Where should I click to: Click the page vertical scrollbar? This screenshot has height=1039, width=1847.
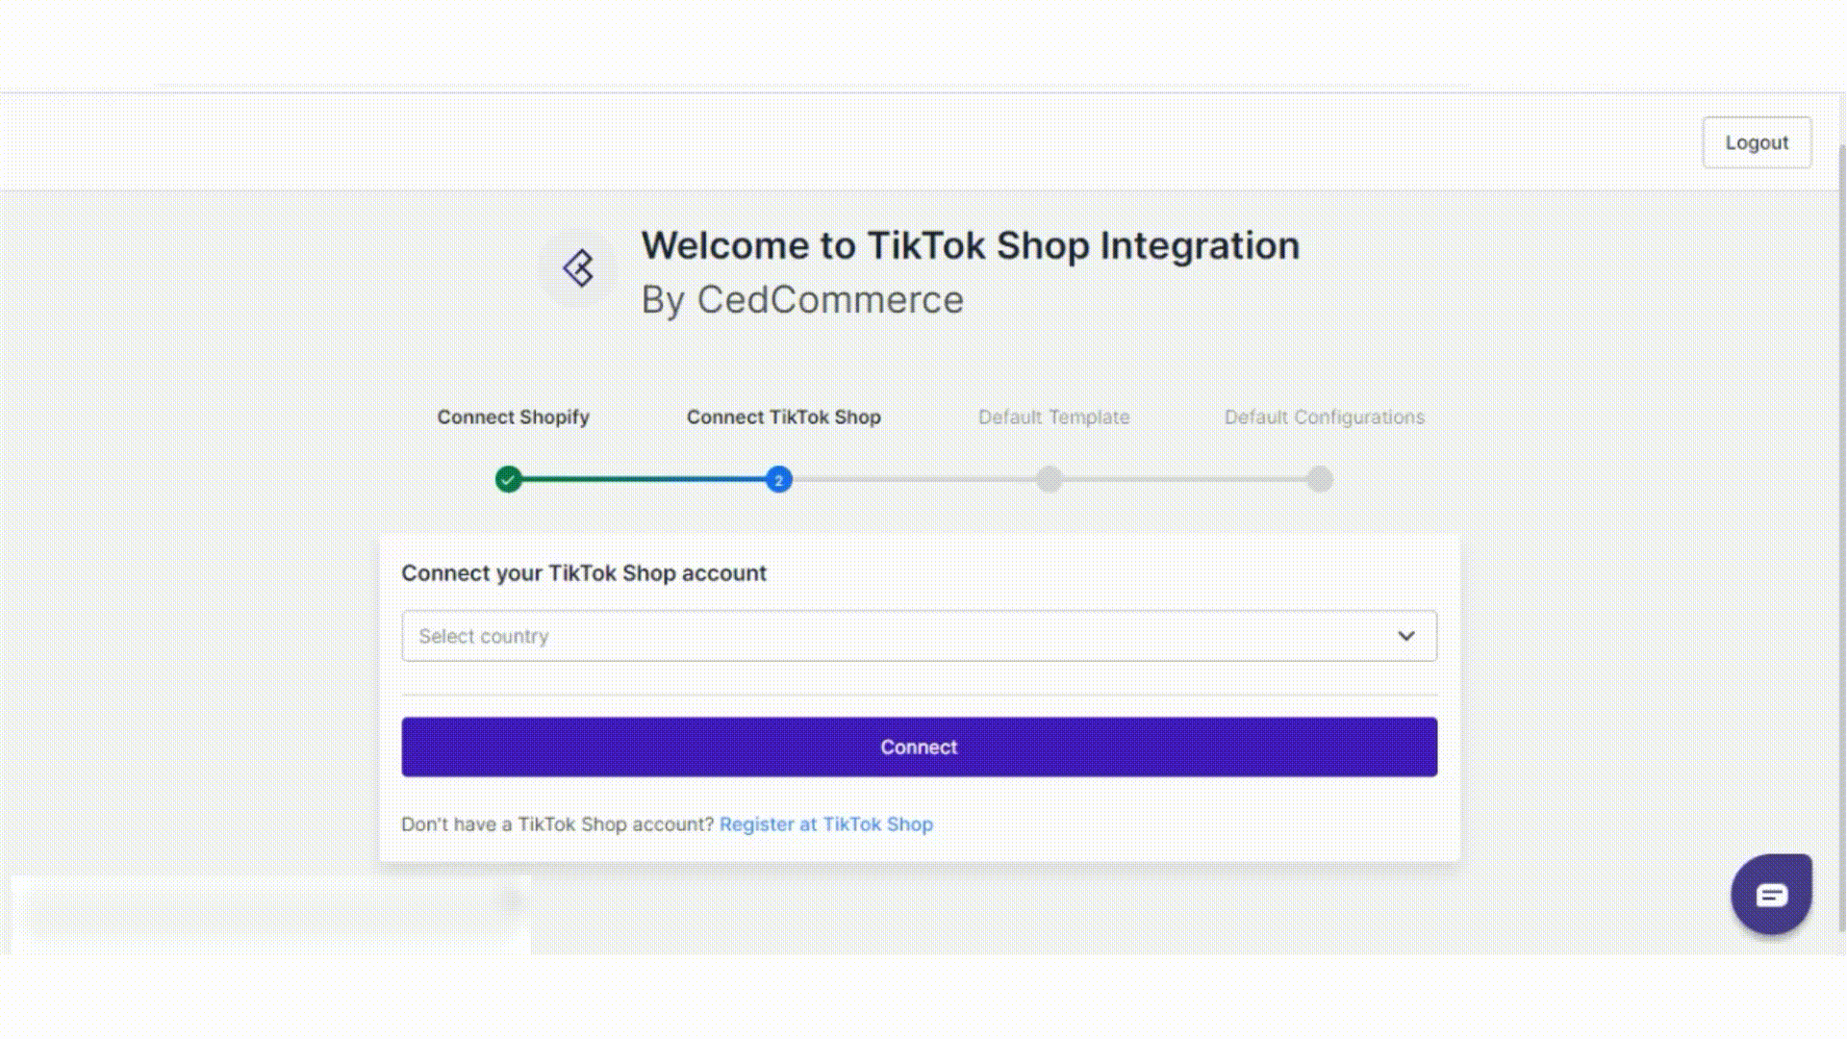click(x=1841, y=539)
